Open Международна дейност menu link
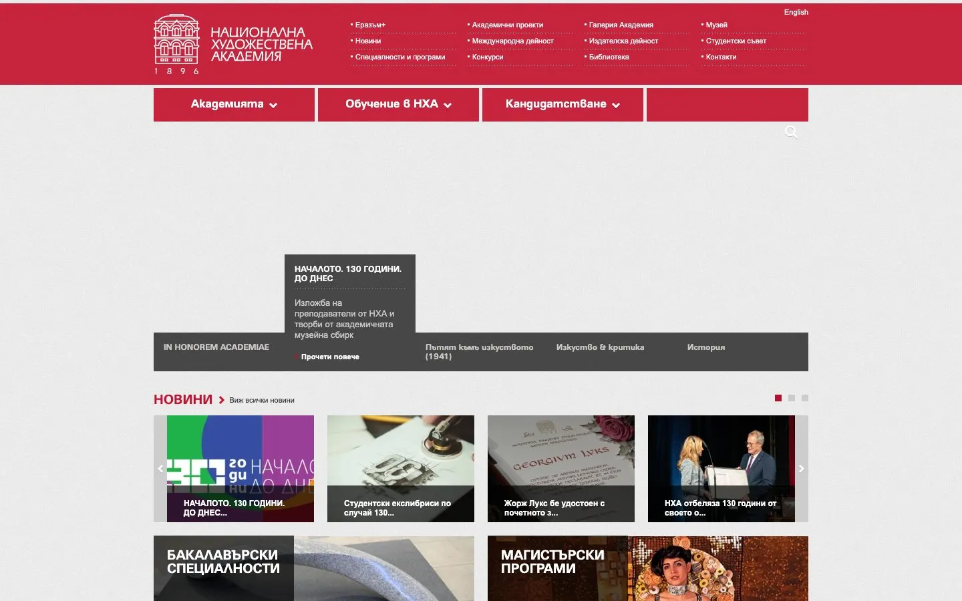The image size is (962, 601). (512, 41)
